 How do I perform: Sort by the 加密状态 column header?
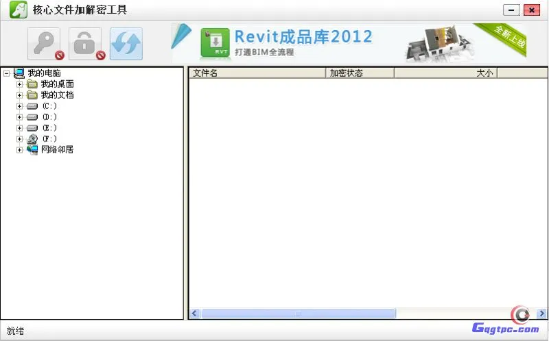pyautogui.click(x=360, y=73)
